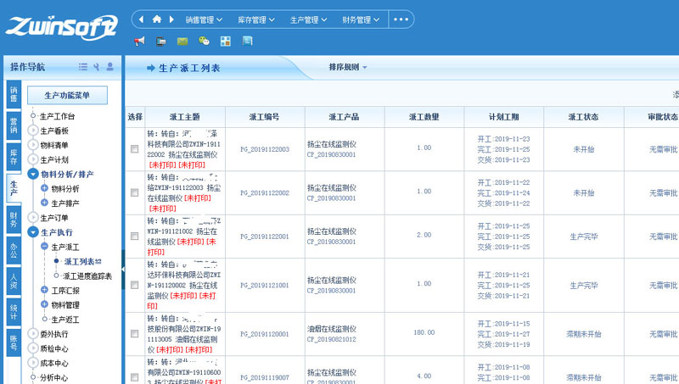Image resolution: width=679 pixels, height=384 pixels.
Task: Expand the 物料分析 tree node
Action: point(44,189)
